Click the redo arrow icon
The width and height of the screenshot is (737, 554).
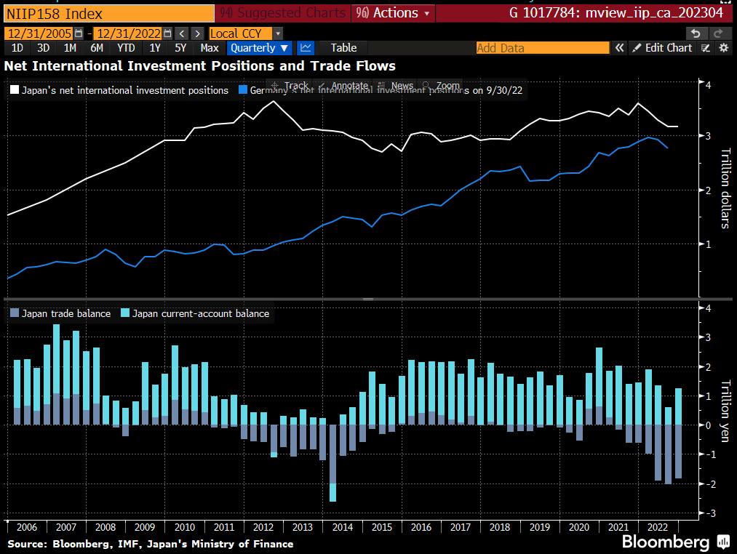718,33
